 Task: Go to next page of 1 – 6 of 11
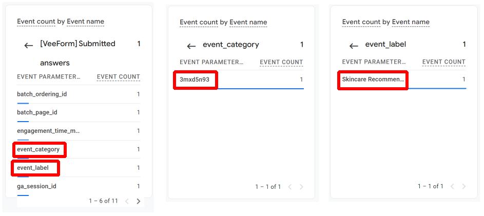point(138,201)
